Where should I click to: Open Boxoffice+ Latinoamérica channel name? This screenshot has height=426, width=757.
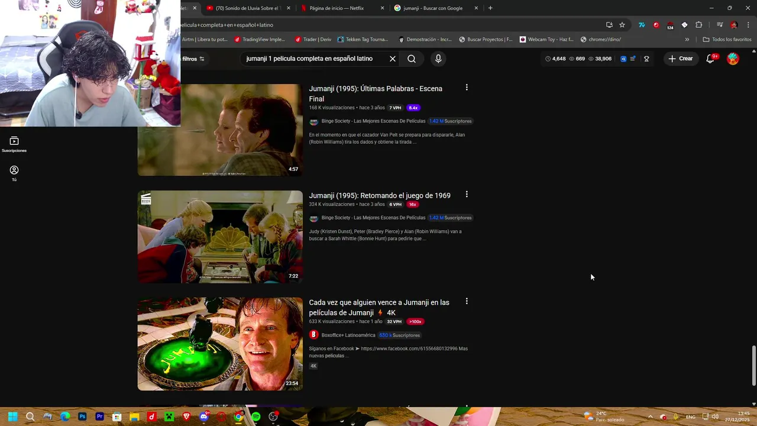348,335
